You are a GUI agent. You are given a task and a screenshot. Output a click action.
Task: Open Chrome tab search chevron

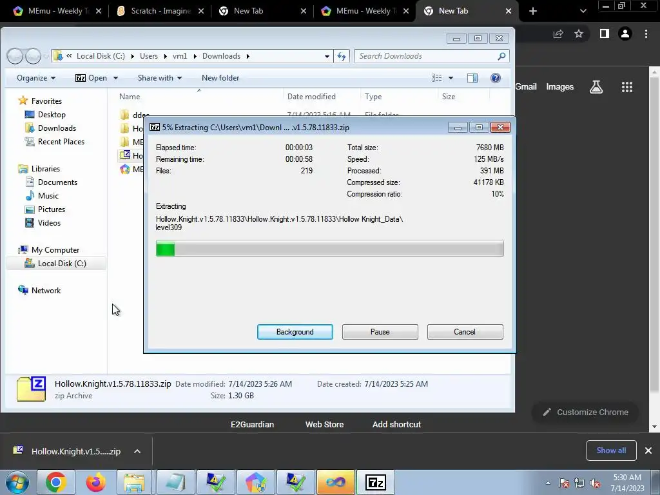point(583,11)
